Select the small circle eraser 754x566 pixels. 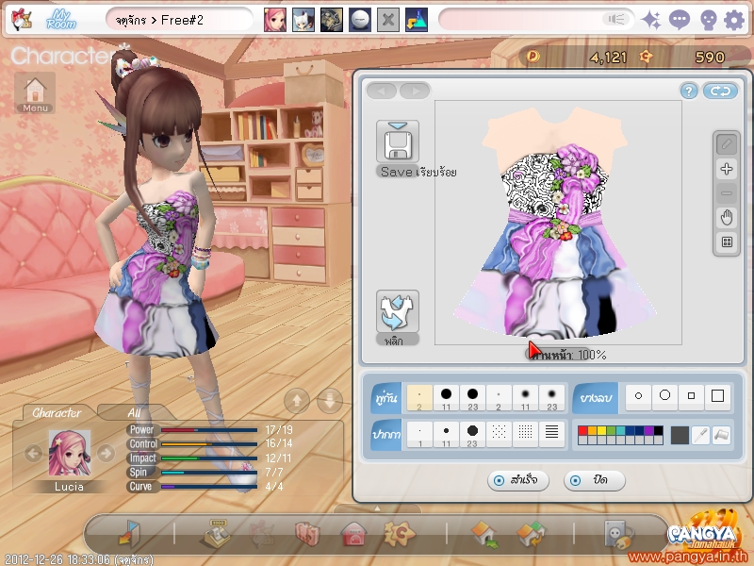click(638, 396)
